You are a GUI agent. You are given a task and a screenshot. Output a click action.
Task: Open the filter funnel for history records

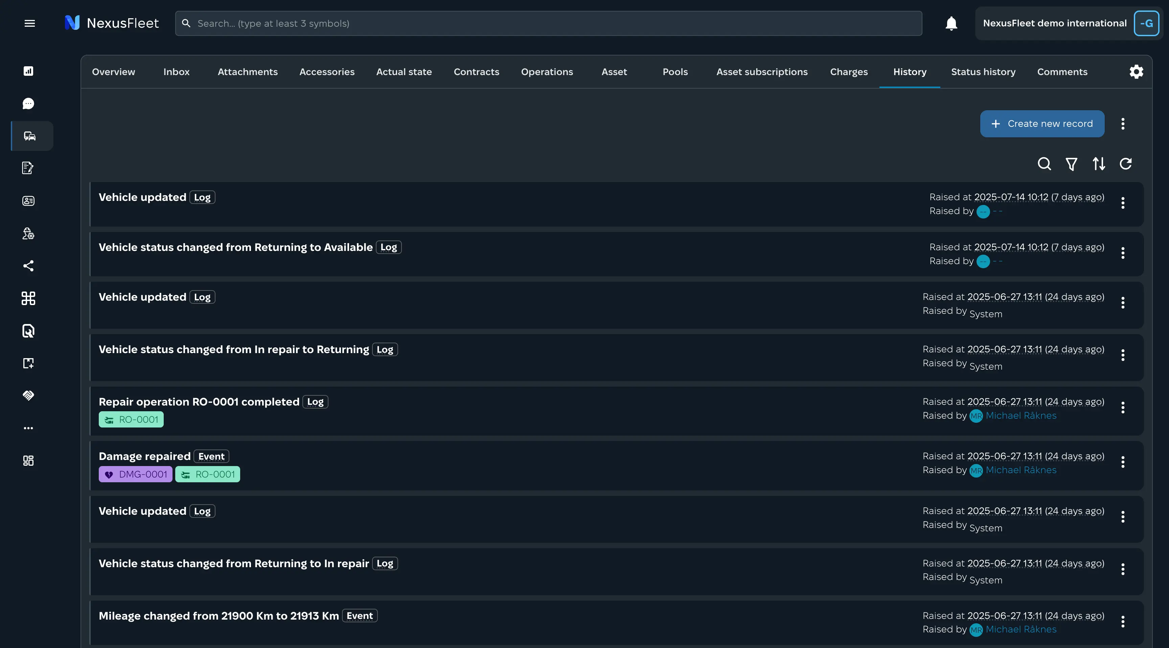[1072, 164]
